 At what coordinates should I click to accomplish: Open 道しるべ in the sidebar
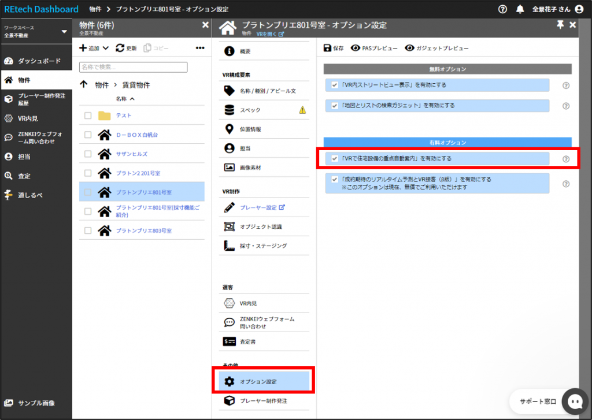click(x=36, y=195)
